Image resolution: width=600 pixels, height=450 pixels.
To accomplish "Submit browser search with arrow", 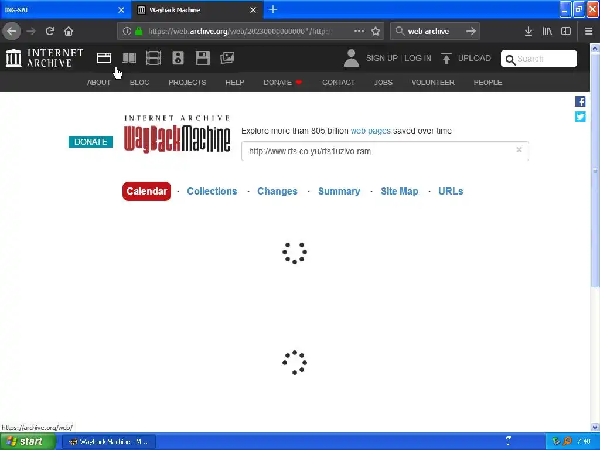I will point(471,32).
